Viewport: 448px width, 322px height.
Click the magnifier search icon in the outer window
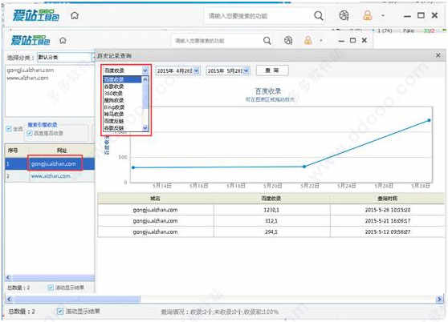pyautogui.click(x=318, y=16)
